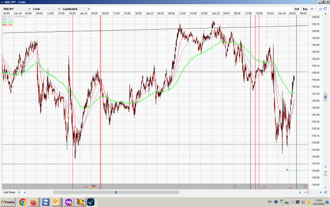The width and height of the screenshot is (330, 207).
Task: Click the German flag news event marker
Action: coord(93,186)
